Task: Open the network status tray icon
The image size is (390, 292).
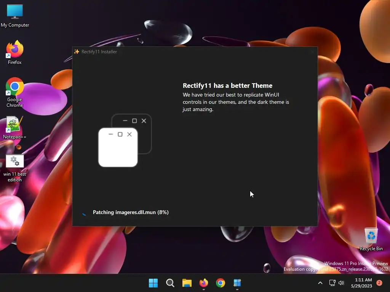Action: 332,283
